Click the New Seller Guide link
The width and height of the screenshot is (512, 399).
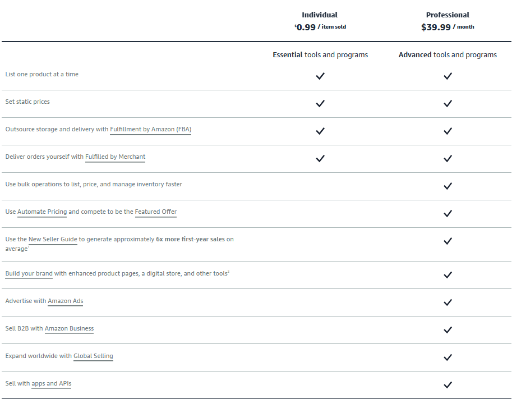(x=53, y=239)
